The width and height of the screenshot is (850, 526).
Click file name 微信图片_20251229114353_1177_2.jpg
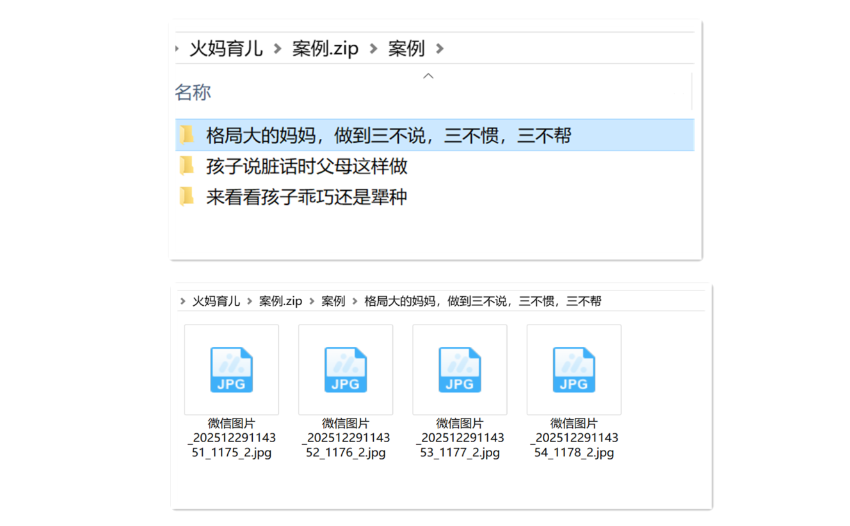(460, 438)
